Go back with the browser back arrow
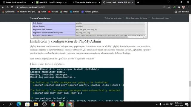The height and width of the screenshot is (107, 191). coord(3,7)
